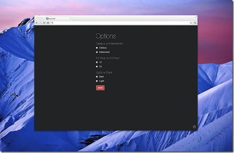Open the browser home page icon
234x153 pixels.
click(48, 23)
